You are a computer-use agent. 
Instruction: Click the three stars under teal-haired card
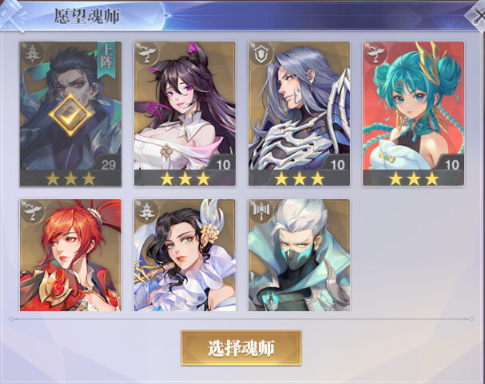point(414,178)
